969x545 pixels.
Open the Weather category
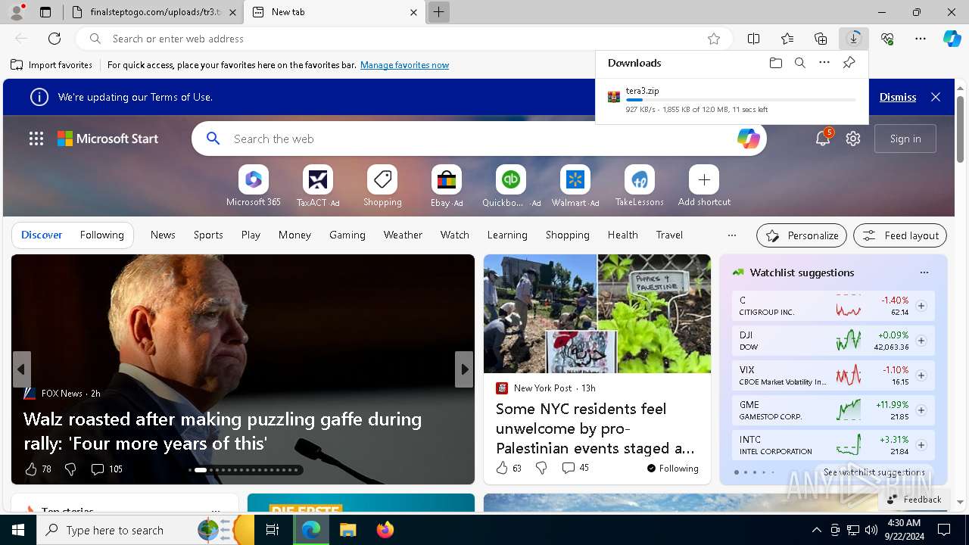[403, 235]
